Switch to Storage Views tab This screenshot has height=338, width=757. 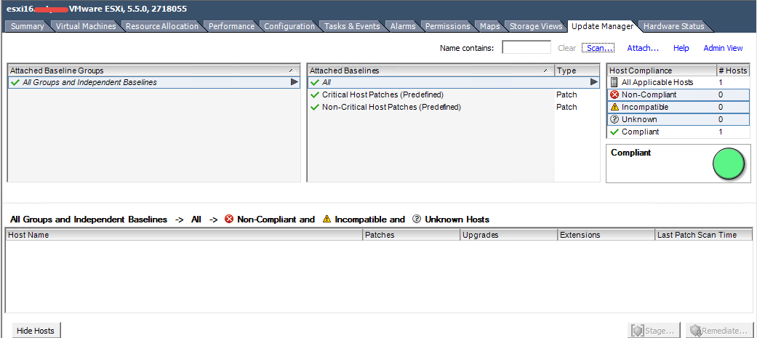click(536, 26)
